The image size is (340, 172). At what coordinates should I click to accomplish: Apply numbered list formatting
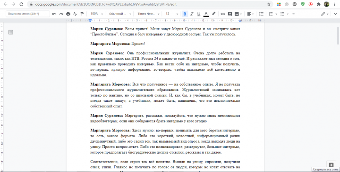(271, 14)
